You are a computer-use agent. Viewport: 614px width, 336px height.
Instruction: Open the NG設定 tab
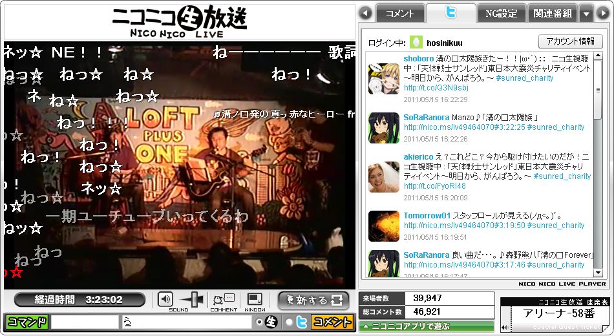[502, 14]
